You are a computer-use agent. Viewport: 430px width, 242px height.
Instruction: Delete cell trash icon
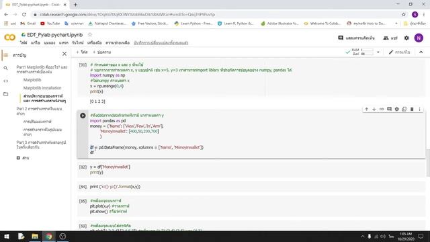tap(412, 109)
